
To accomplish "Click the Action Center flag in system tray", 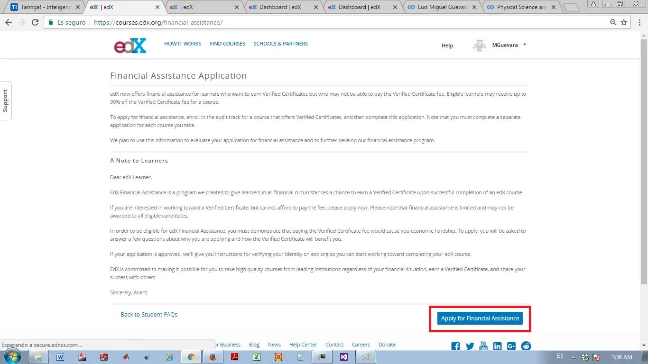I will [x=597, y=357].
